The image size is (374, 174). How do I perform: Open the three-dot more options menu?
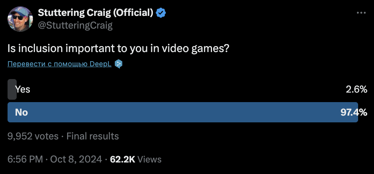pos(361,13)
